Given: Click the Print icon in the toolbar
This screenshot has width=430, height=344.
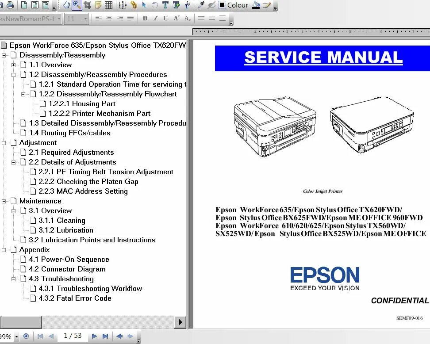Looking at the screenshot, I should pyautogui.click(x=10, y=5).
